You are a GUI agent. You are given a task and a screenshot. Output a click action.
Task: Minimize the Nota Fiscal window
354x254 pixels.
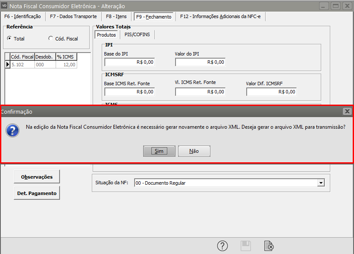click(323, 6)
